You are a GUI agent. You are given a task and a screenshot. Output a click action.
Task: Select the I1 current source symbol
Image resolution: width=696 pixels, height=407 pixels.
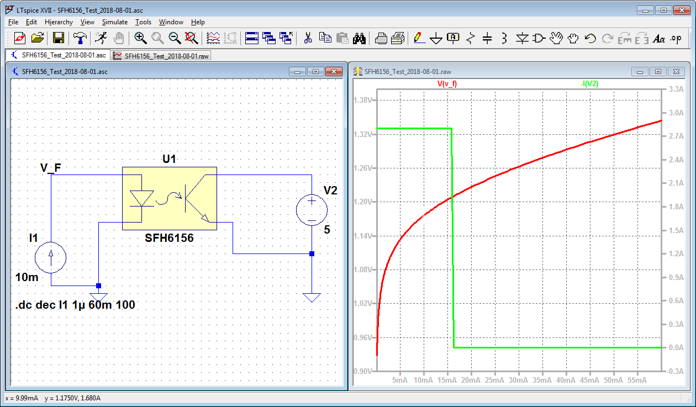click(51, 257)
